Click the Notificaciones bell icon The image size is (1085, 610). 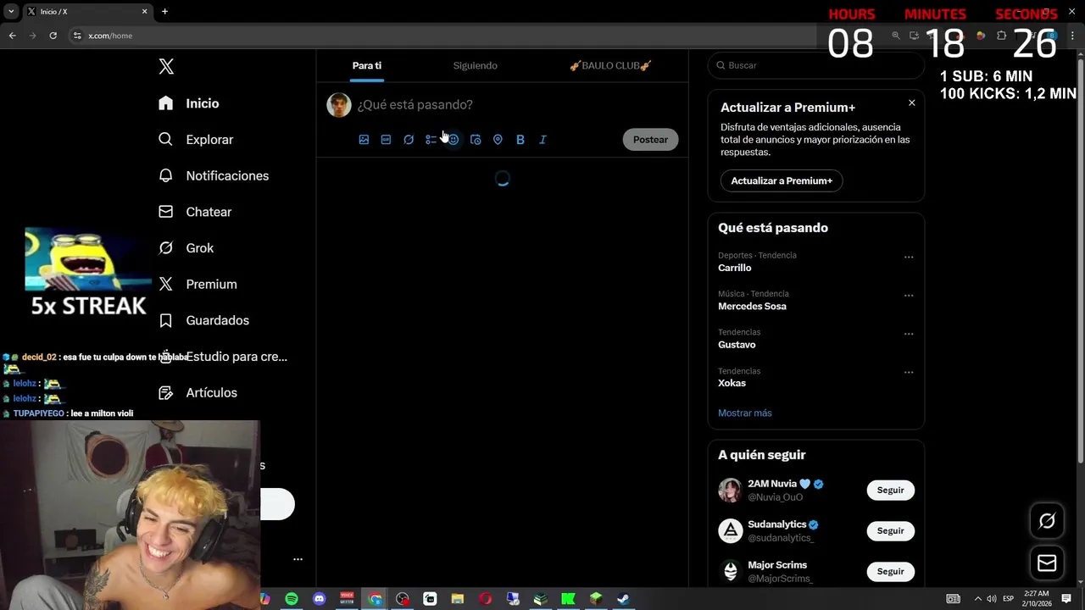click(x=166, y=175)
